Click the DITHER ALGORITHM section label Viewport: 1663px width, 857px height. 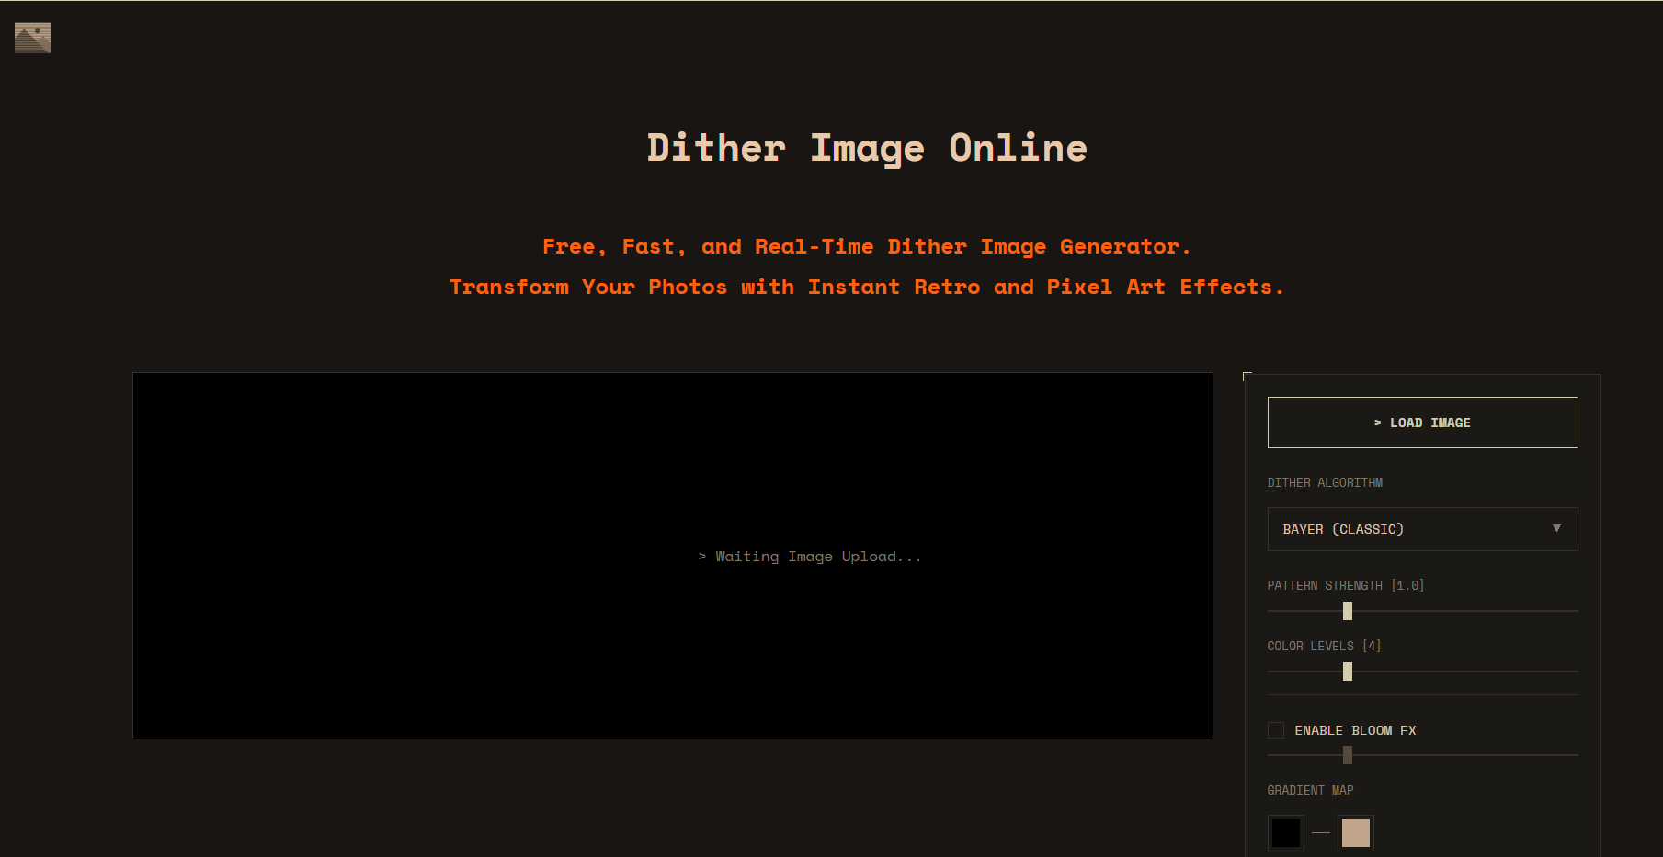point(1325,481)
